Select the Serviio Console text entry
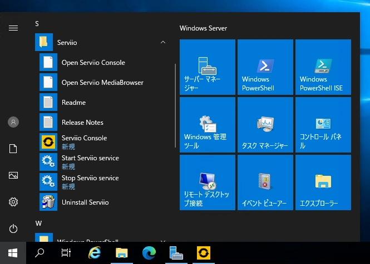This screenshot has height=264, width=370. click(x=84, y=138)
